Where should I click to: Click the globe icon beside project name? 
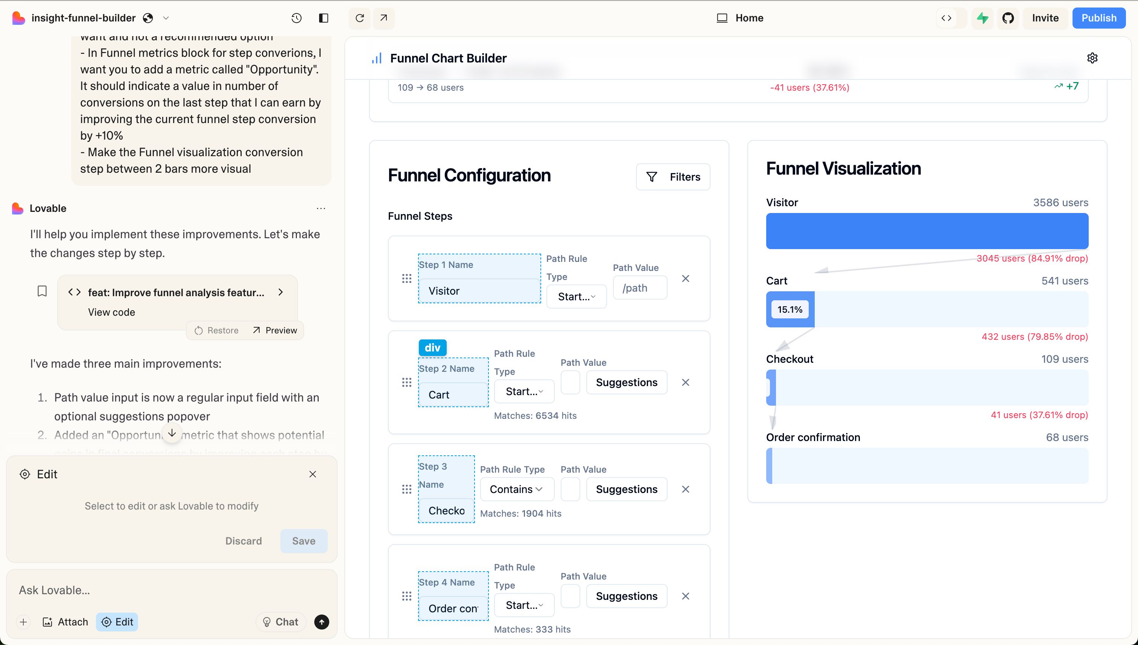(x=148, y=18)
